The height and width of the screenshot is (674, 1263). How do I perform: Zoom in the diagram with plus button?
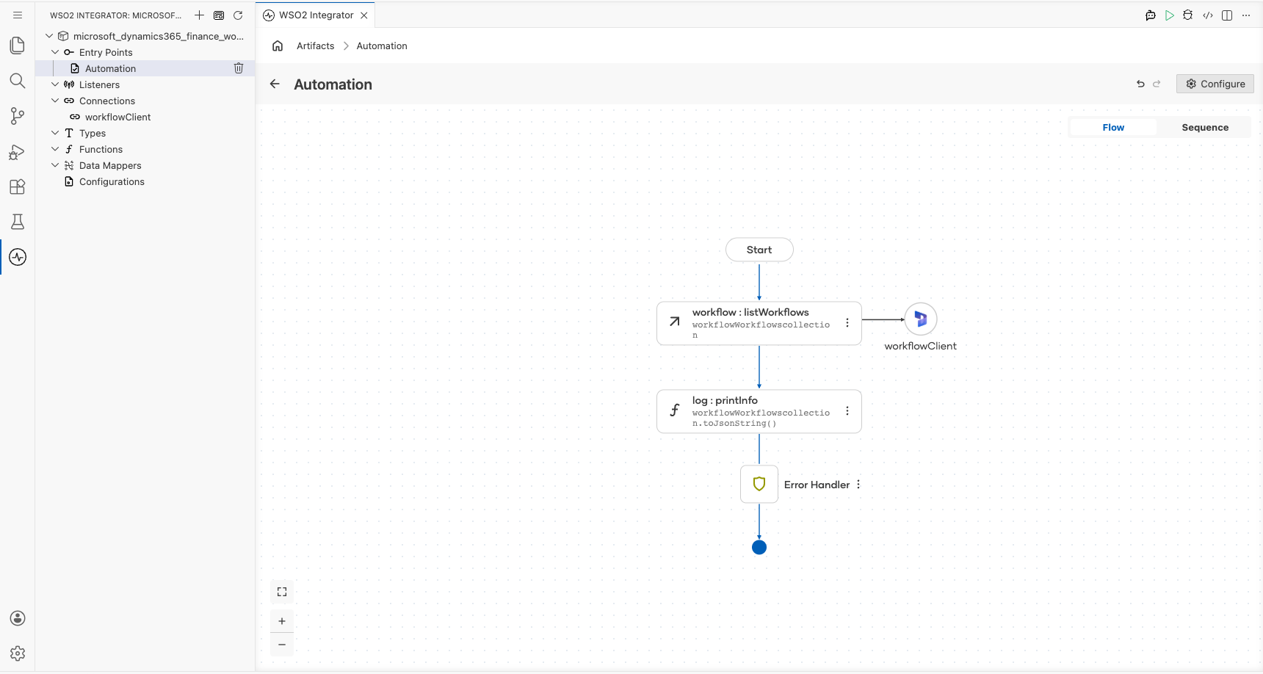(282, 621)
